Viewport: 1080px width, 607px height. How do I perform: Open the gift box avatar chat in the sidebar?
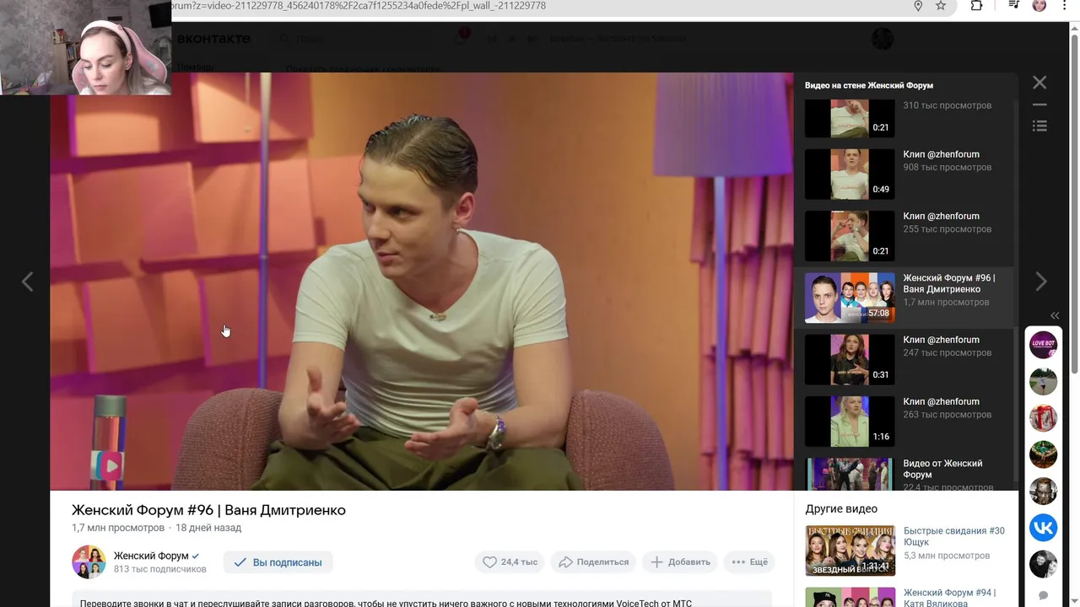coord(1044,417)
